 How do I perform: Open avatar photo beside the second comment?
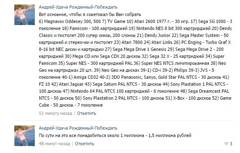point(25,136)
